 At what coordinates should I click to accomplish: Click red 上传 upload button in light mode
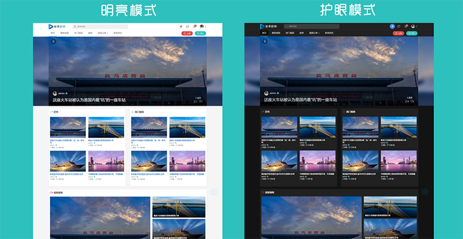[x=187, y=33]
